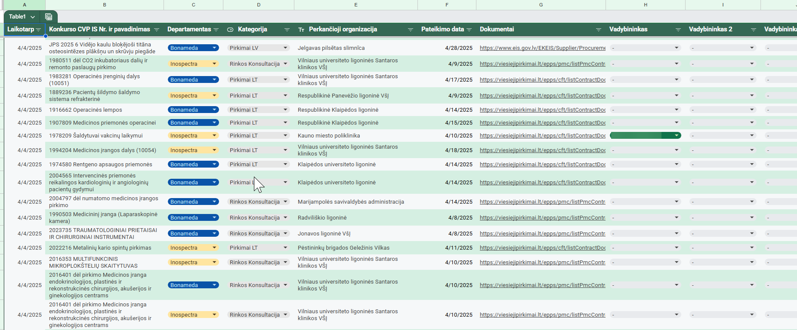Open filter menu for Laikotarp column
Viewport: 797px width, 330px height.
[x=39, y=30]
